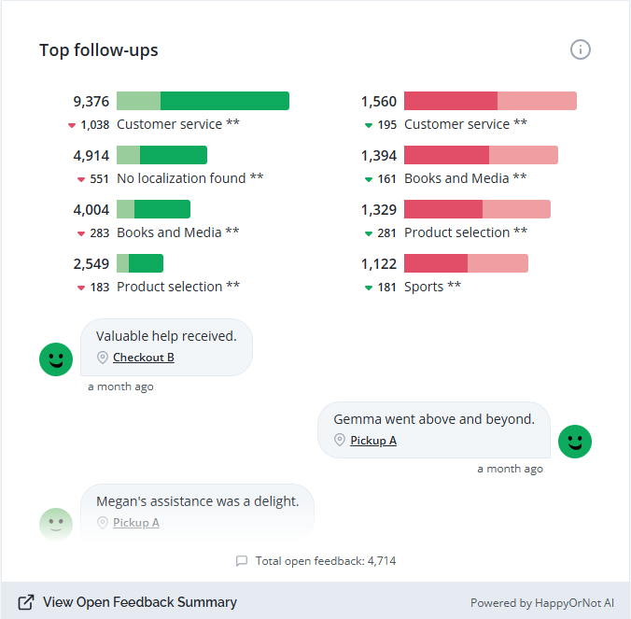This screenshot has width=631, height=619.
Task: Click the red down arrow beside 1,038
Action: [72, 125]
